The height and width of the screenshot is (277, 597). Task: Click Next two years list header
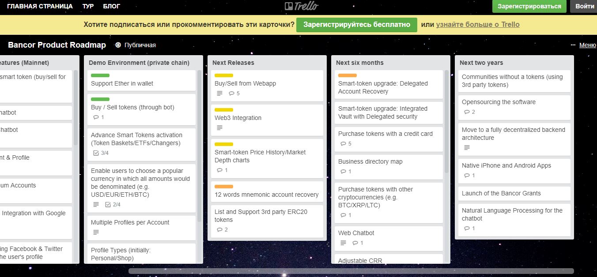click(481, 63)
